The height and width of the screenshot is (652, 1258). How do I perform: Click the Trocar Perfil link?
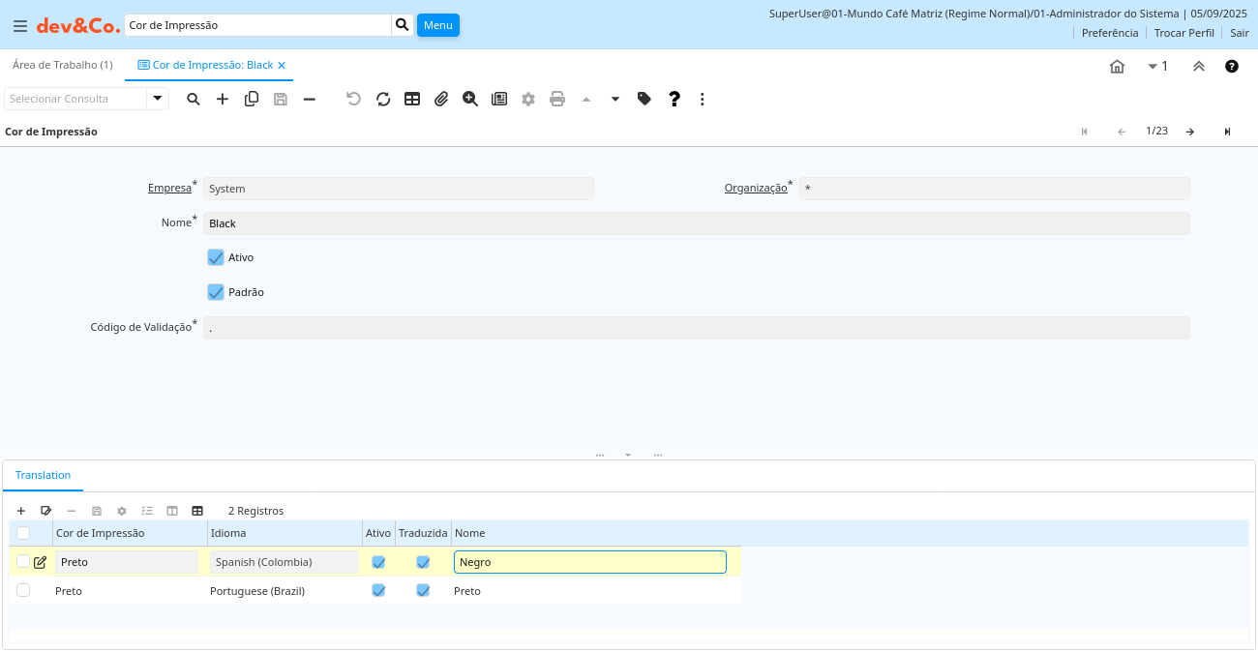pos(1183,33)
